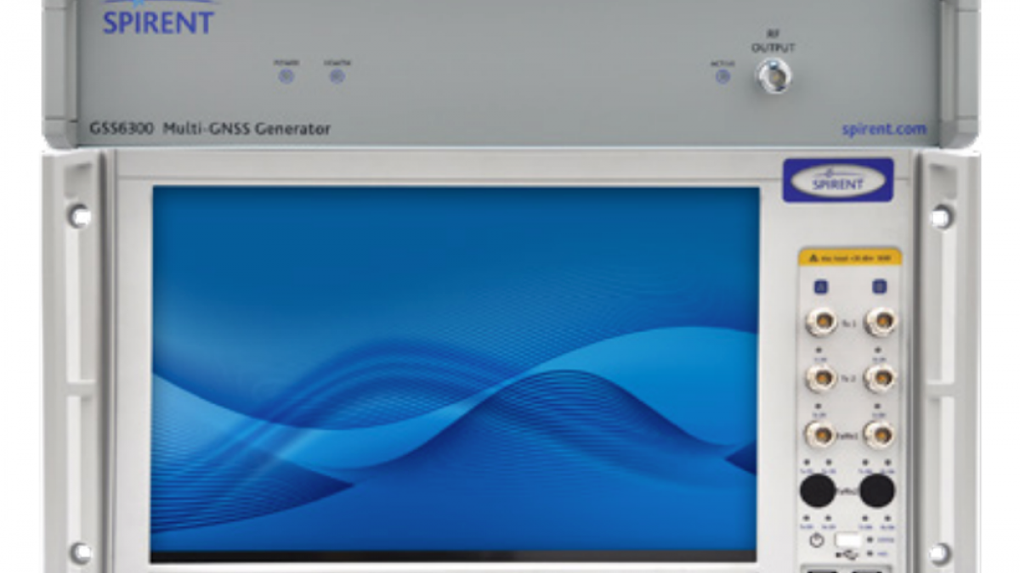This screenshot has height=573, width=1020.
Task: Click the left blue square indicator
Action: pyautogui.click(x=820, y=287)
